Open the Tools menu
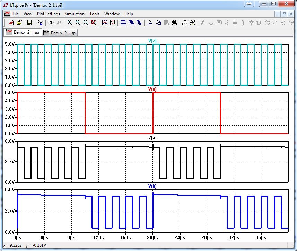The width and height of the screenshot is (297, 251). point(94,14)
